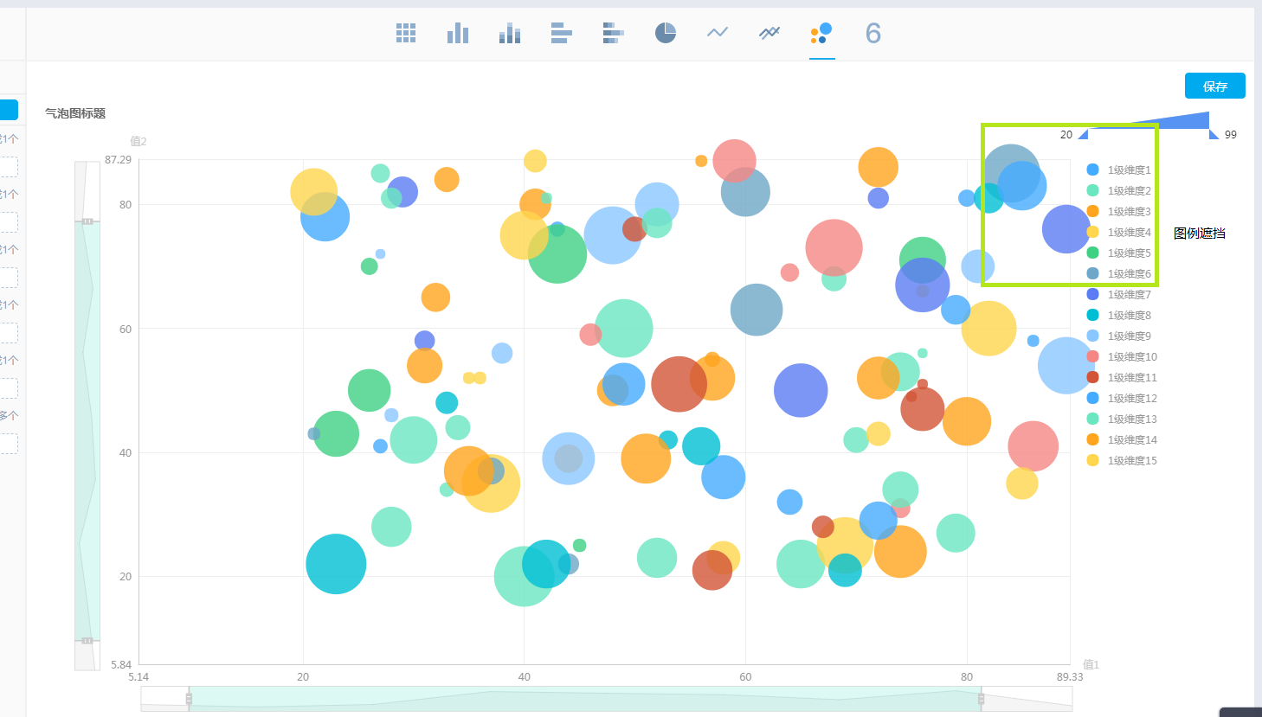Pick the stacked horizontal bar icon

(x=613, y=33)
